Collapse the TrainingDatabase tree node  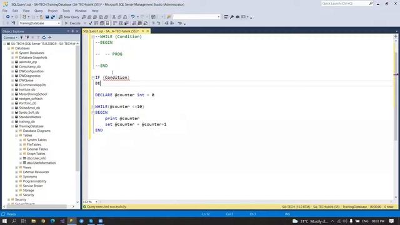coord(12,126)
